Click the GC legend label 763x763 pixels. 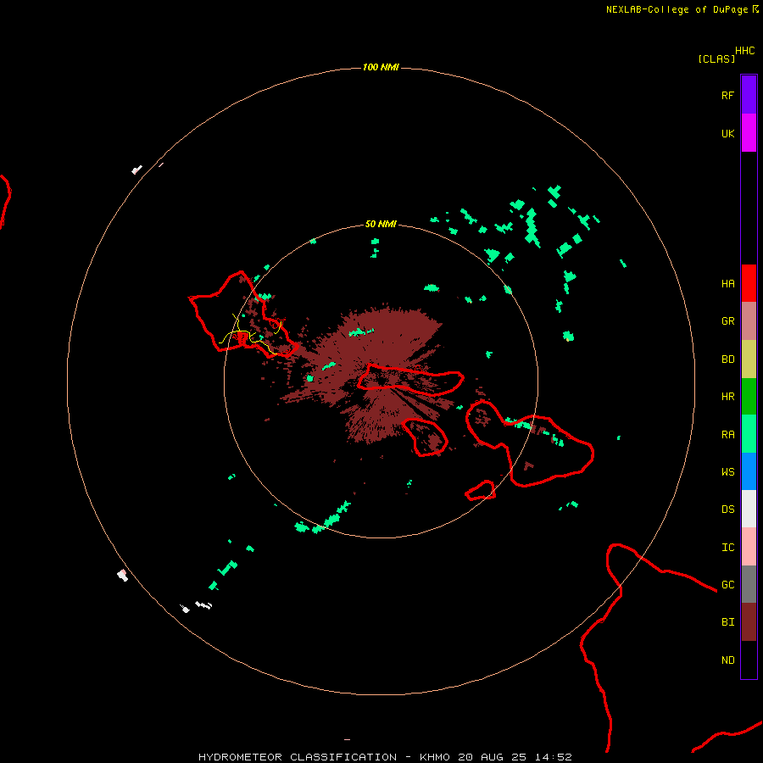point(727,584)
